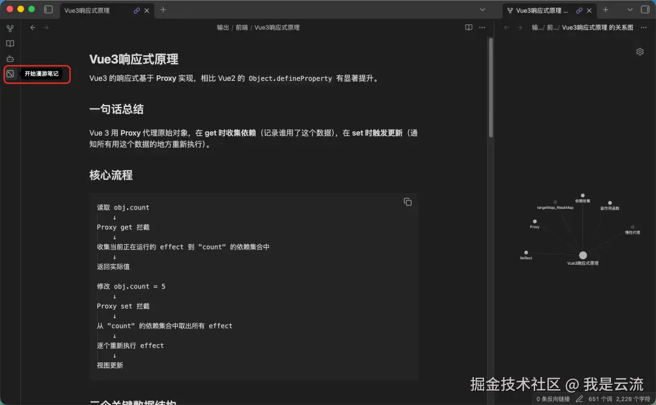Viewport: 656px width, 405px height.
Task: Click link icon on graph tab
Action: click(579, 10)
